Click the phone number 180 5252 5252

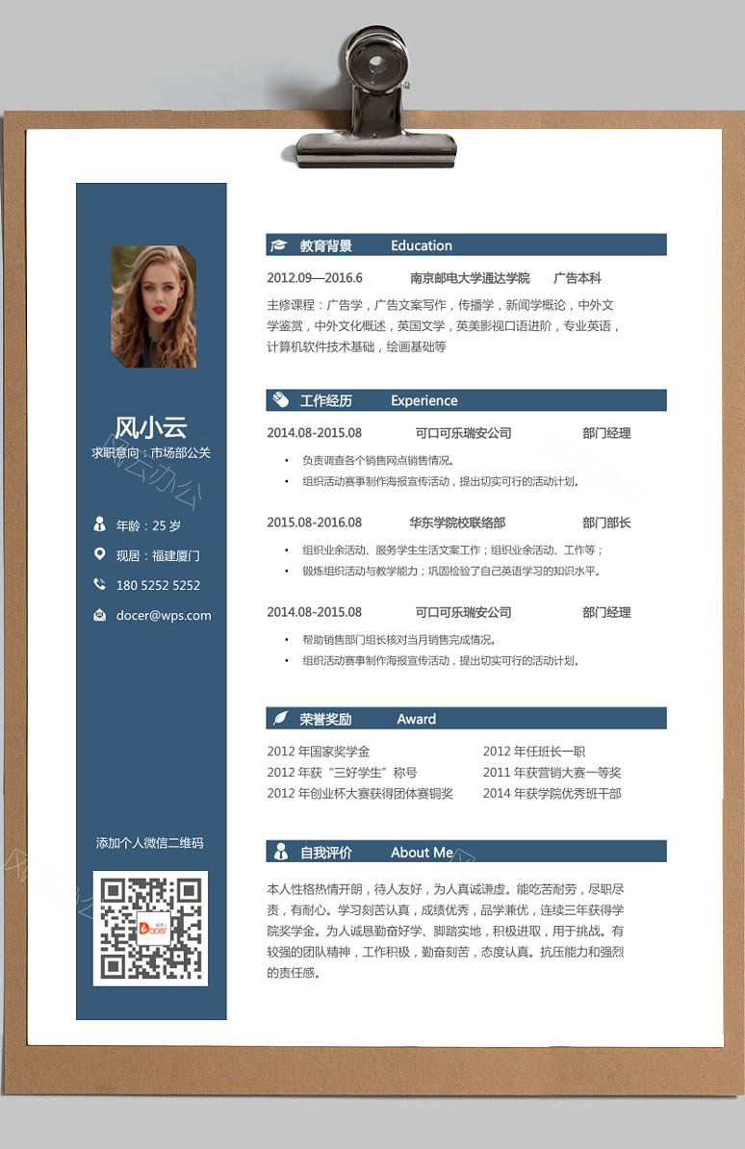[159, 585]
